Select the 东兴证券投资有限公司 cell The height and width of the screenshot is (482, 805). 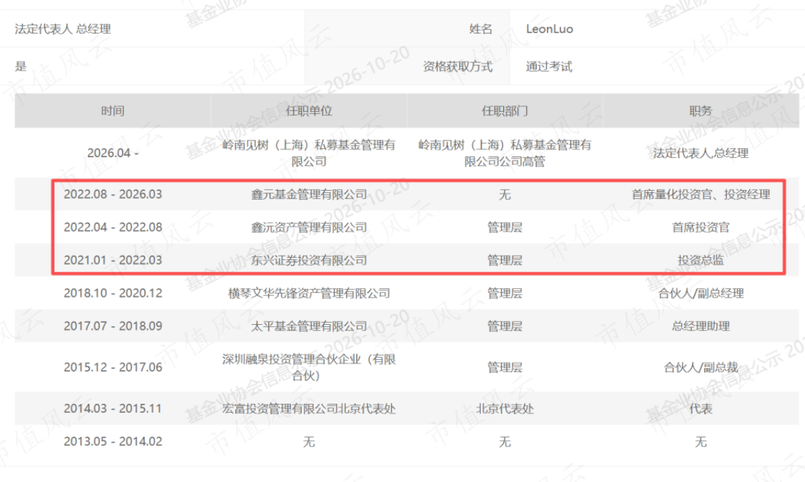(x=309, y=261)
